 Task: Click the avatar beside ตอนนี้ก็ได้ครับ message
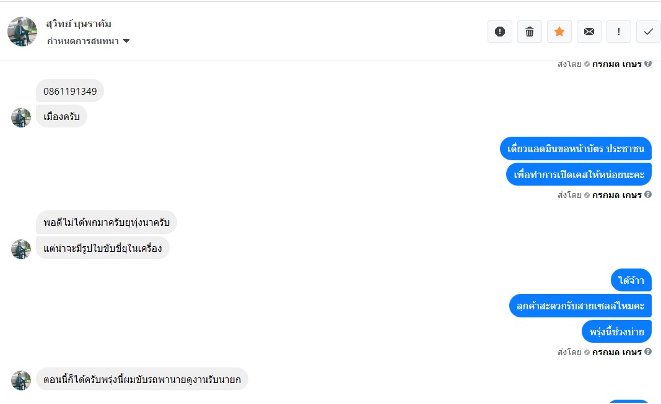(x=21, y=380)
